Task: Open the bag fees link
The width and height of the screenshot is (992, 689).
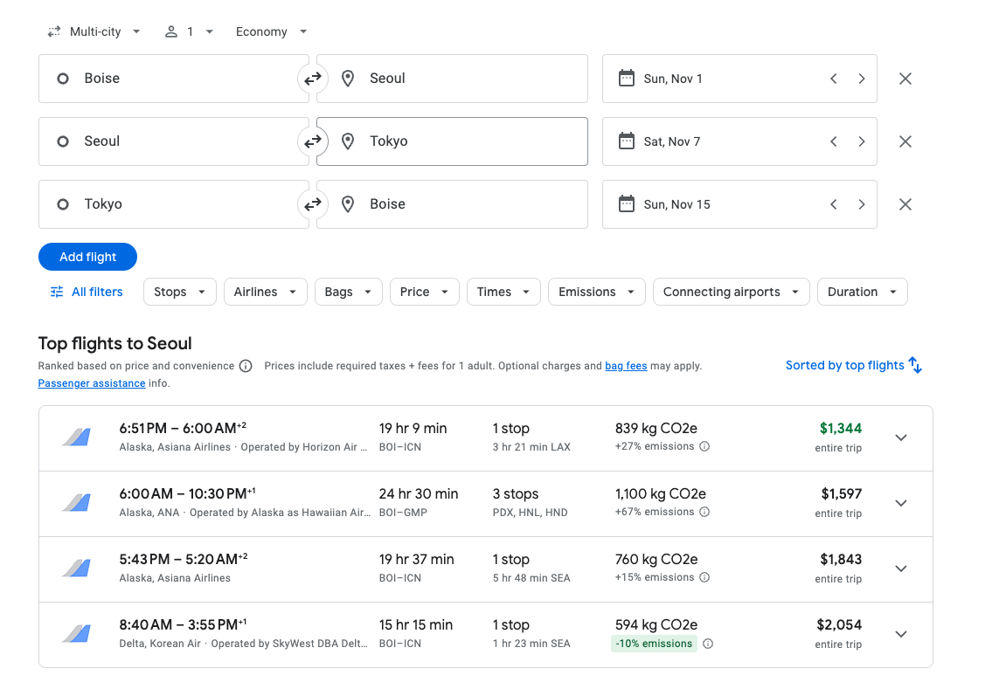Action: click(x=626, y=366)
